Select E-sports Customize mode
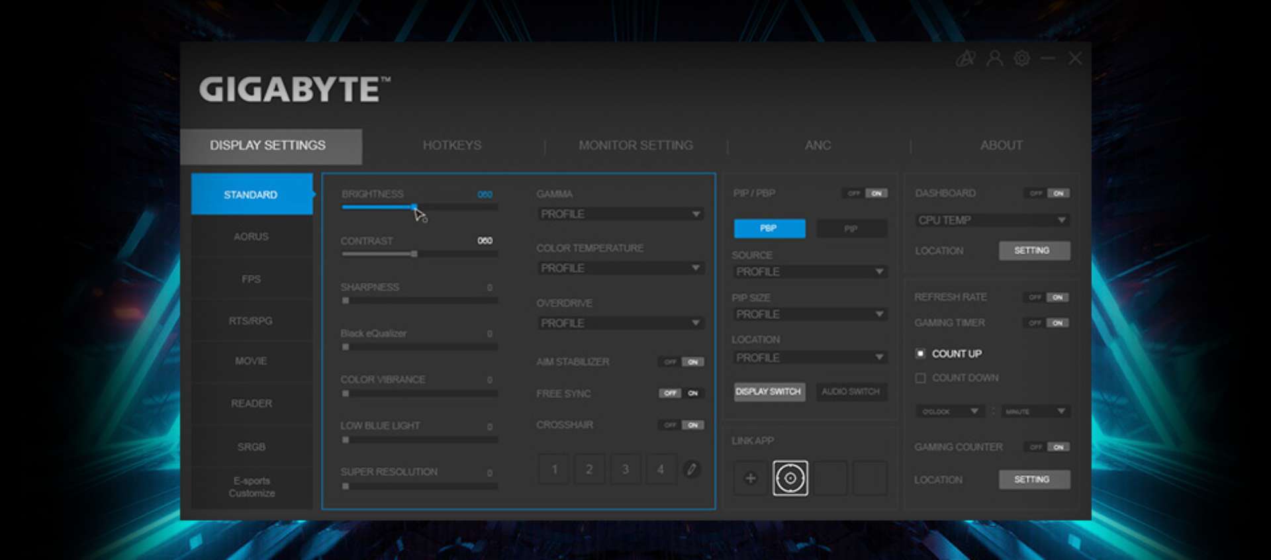 click(252, 487)
